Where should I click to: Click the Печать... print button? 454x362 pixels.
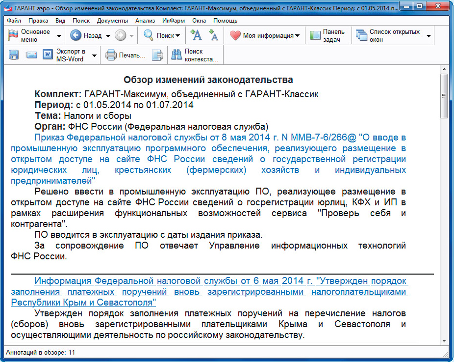click(x=126, y=55)
